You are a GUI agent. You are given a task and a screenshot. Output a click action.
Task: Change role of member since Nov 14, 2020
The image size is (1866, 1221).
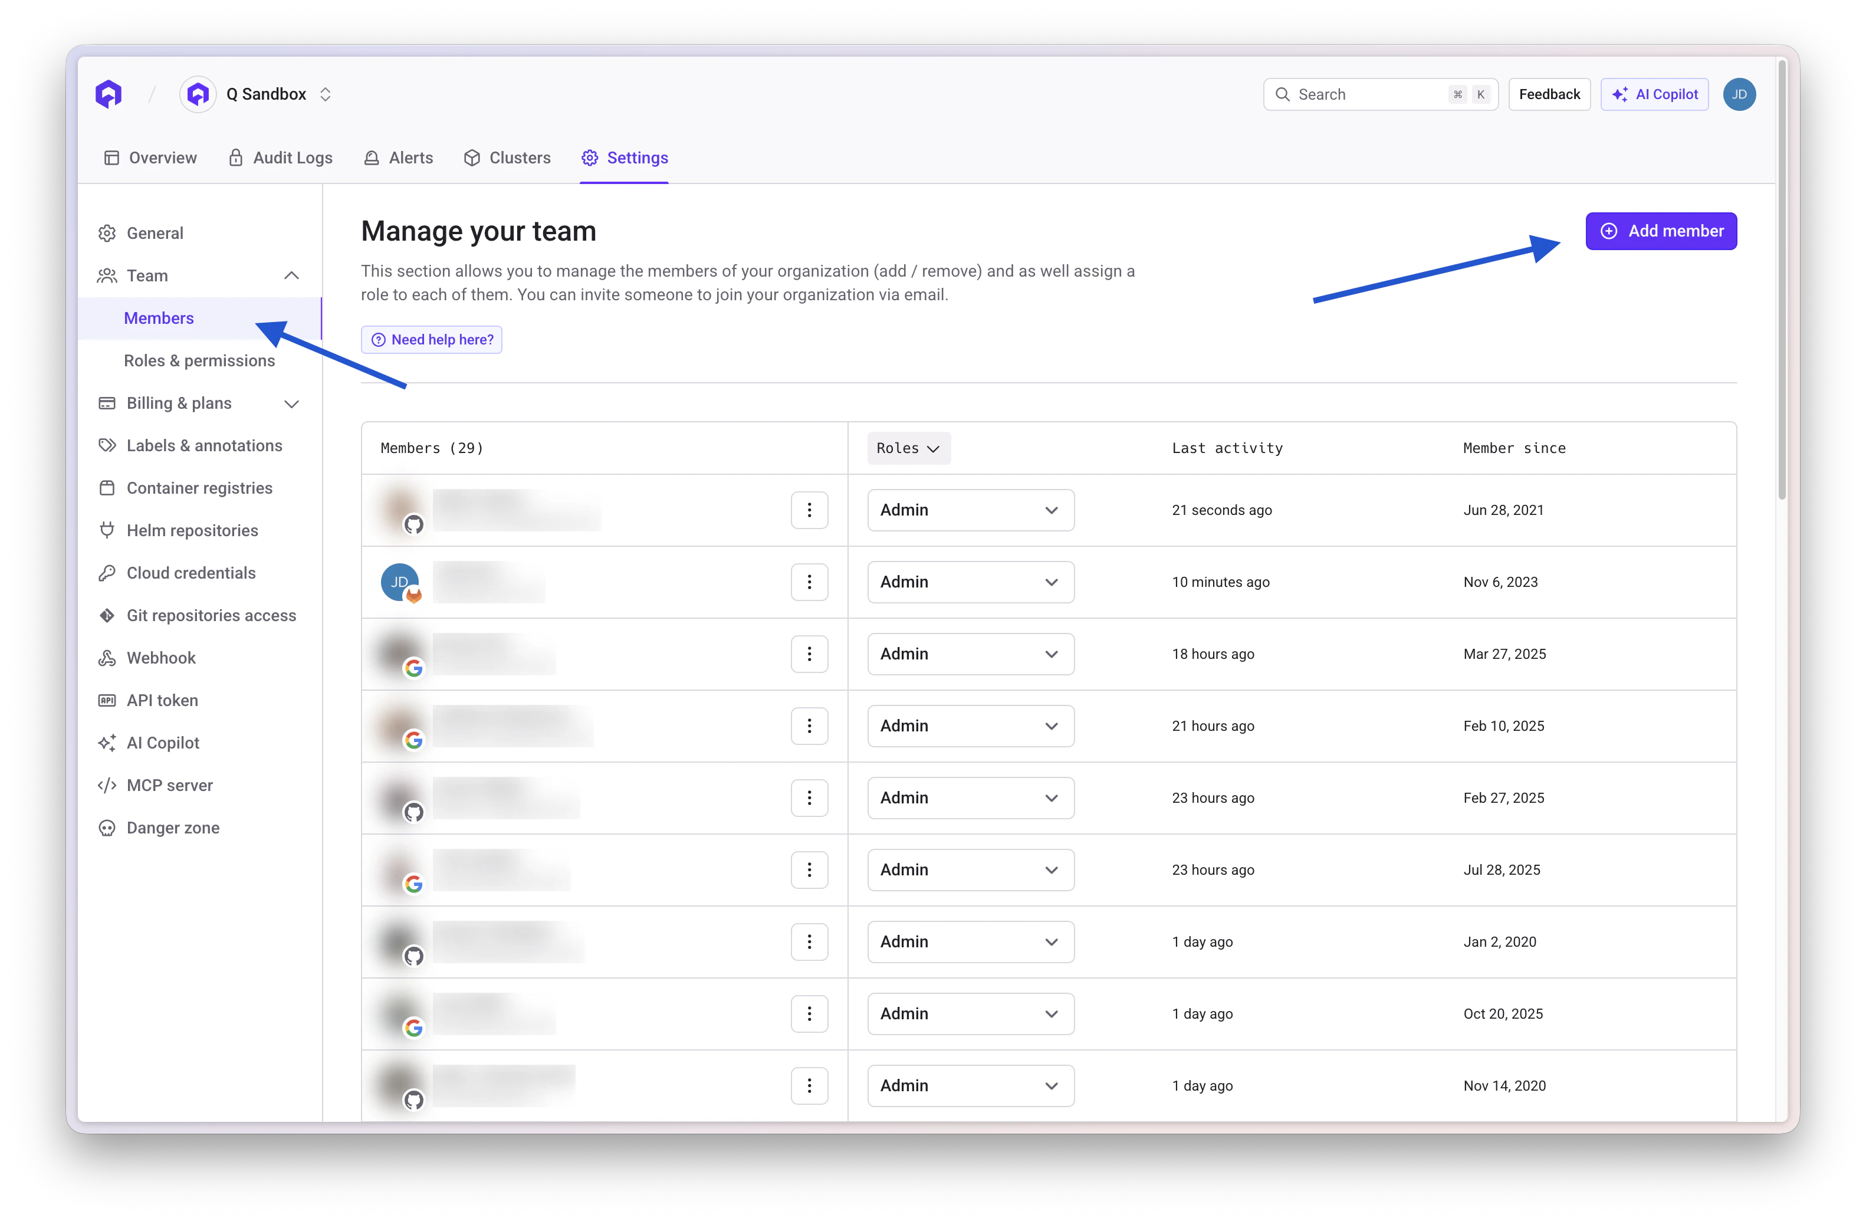971,1085
